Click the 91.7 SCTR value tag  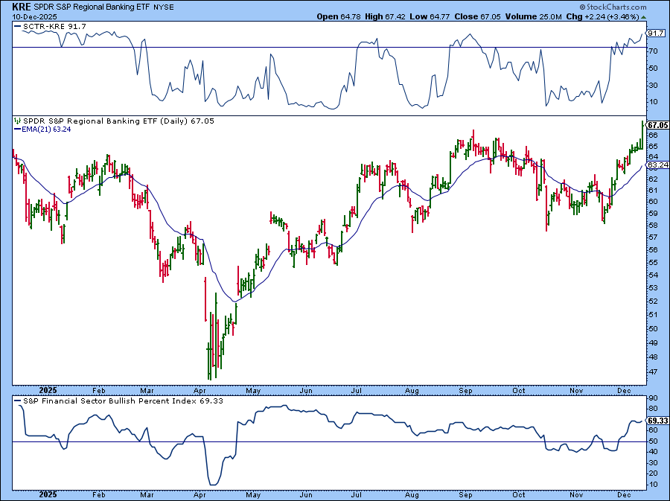(656, 33)
